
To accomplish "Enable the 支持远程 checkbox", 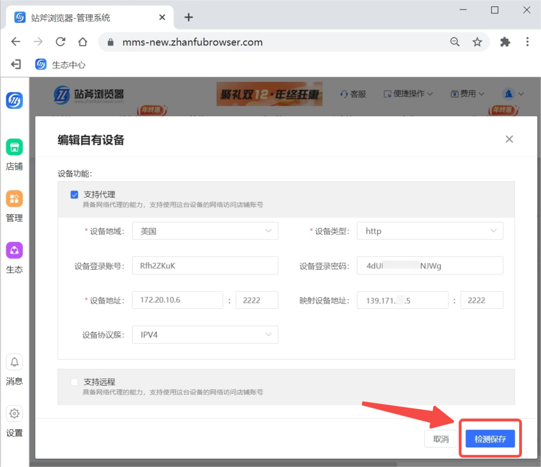I will click(74, 382).
